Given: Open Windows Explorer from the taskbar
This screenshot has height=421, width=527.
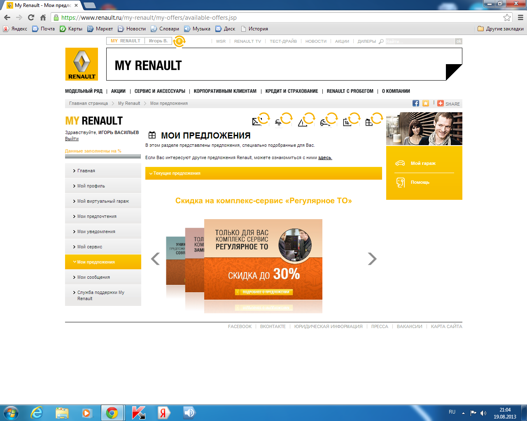Looking at the screenshot, I should (x=62, y=413).
